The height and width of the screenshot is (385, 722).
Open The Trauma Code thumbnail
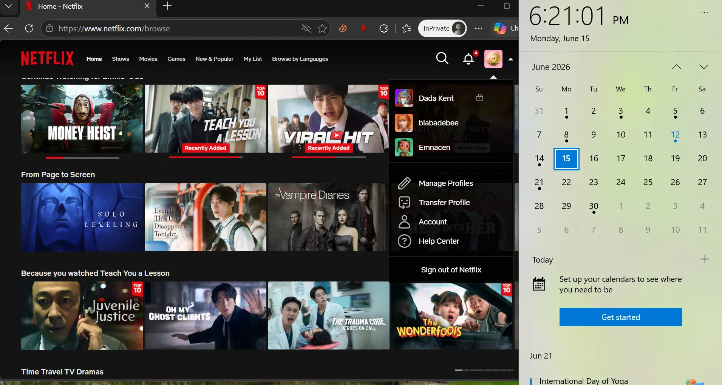point(329,315)
